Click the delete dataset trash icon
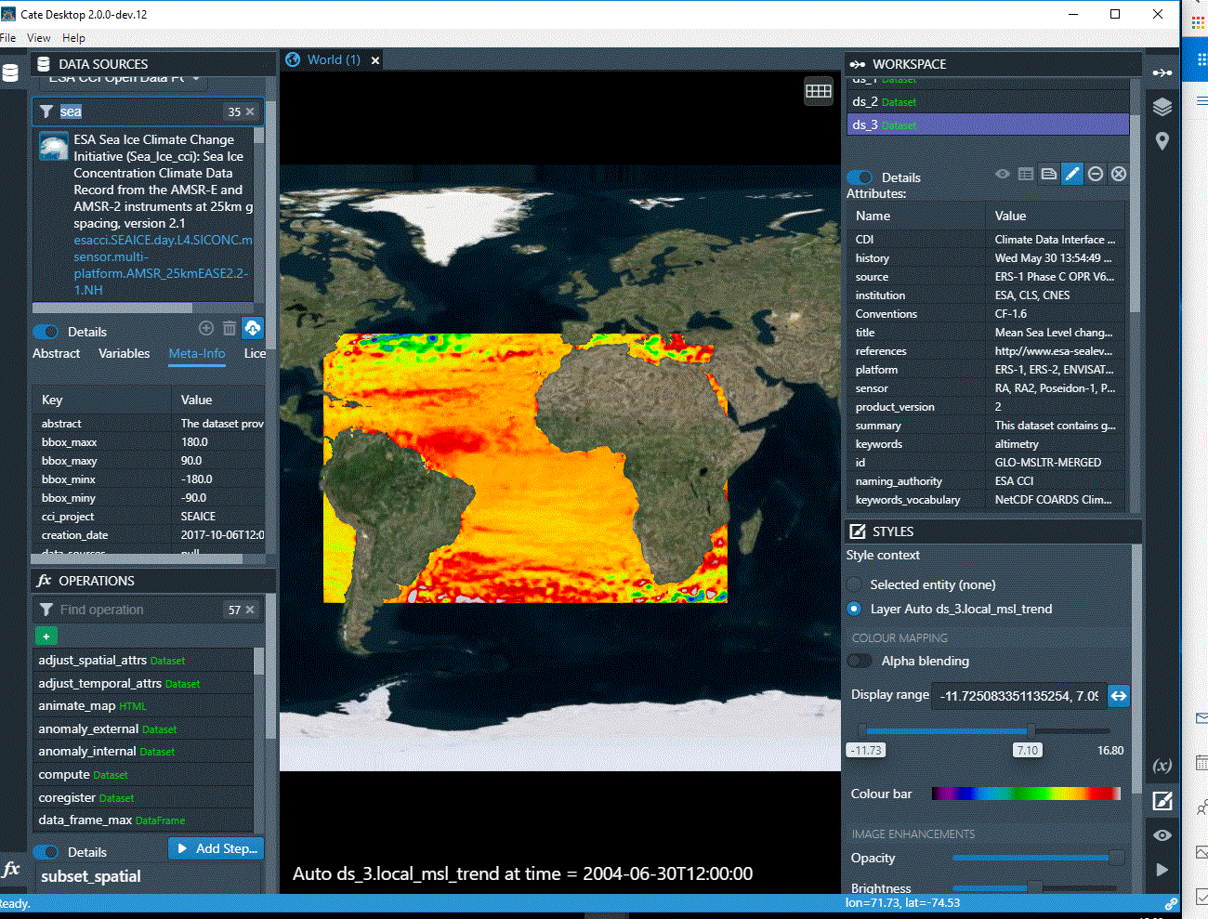This screenshot has width=1208, height=919. click(x=229, y=327)
